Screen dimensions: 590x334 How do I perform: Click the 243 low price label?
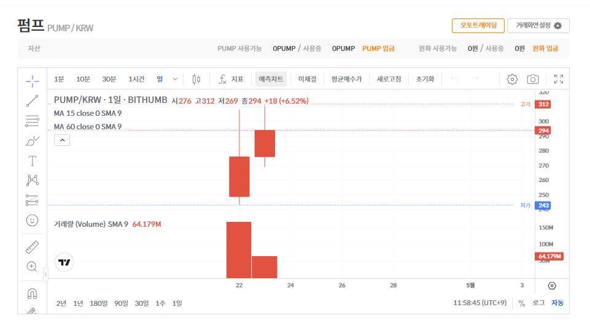(543, 205)
